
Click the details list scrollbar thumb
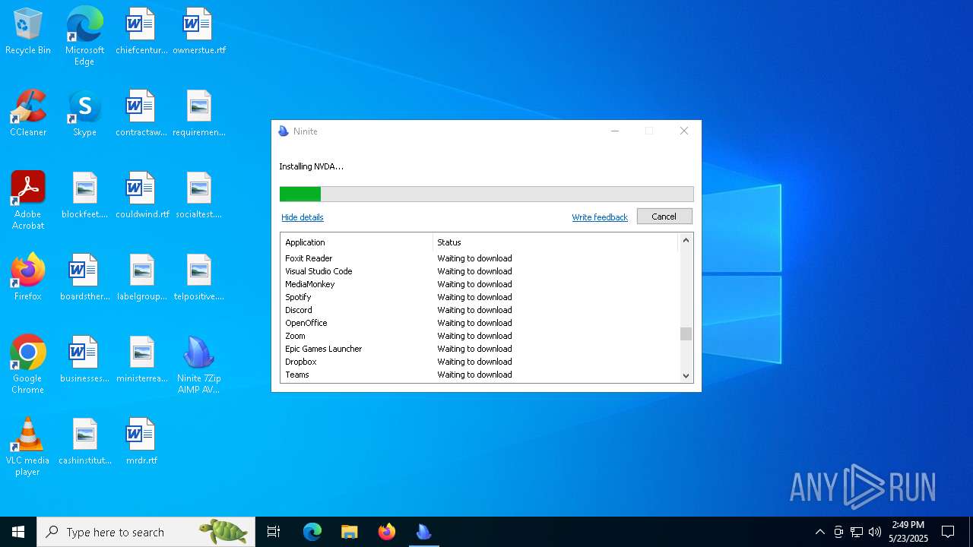tap(686, 334)
